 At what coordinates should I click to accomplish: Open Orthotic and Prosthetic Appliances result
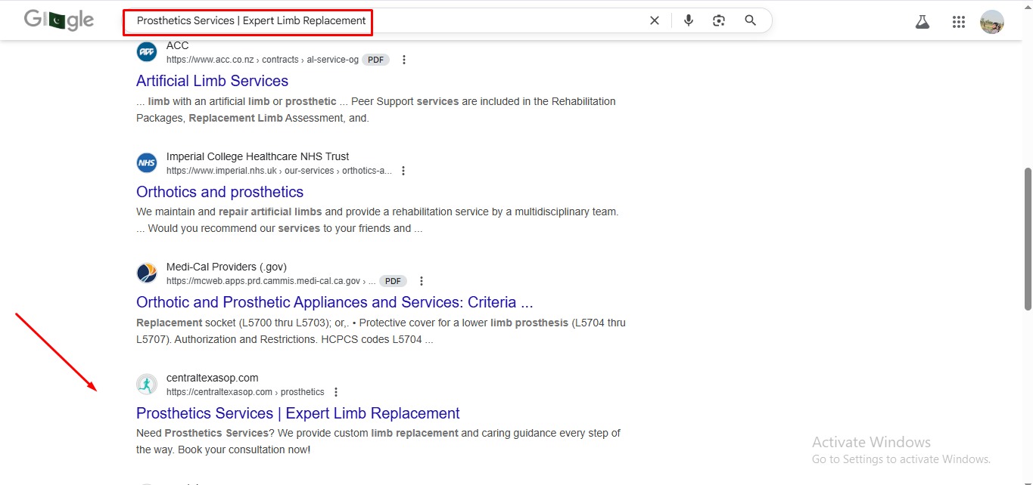tap(334, 302)
